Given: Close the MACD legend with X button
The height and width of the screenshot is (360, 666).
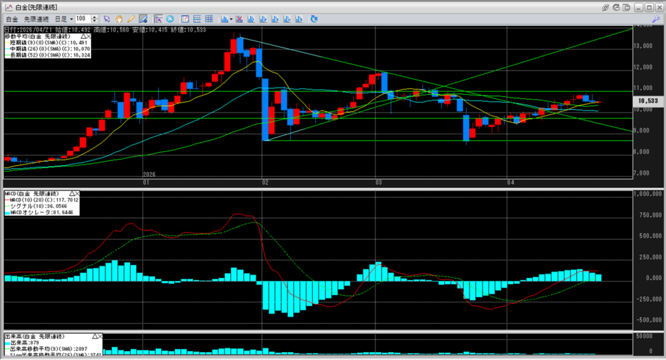Looking at the screenshot, I should point(77,194).
